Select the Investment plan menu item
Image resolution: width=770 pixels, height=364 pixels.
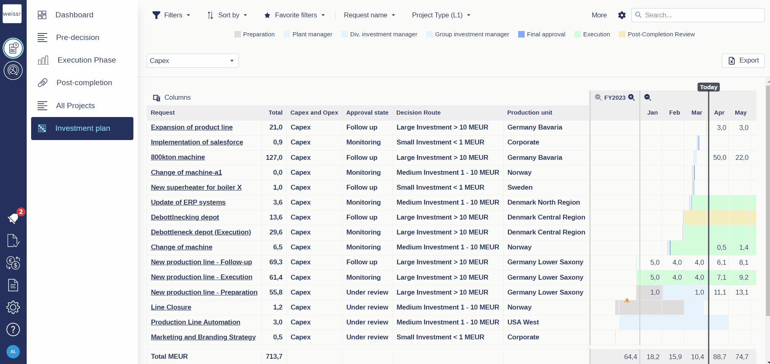pos(82,128)
